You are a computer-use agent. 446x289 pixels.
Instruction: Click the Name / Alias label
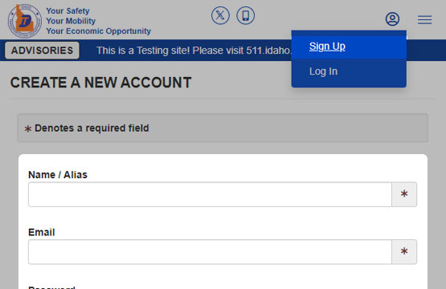click(x=58, y=175)
